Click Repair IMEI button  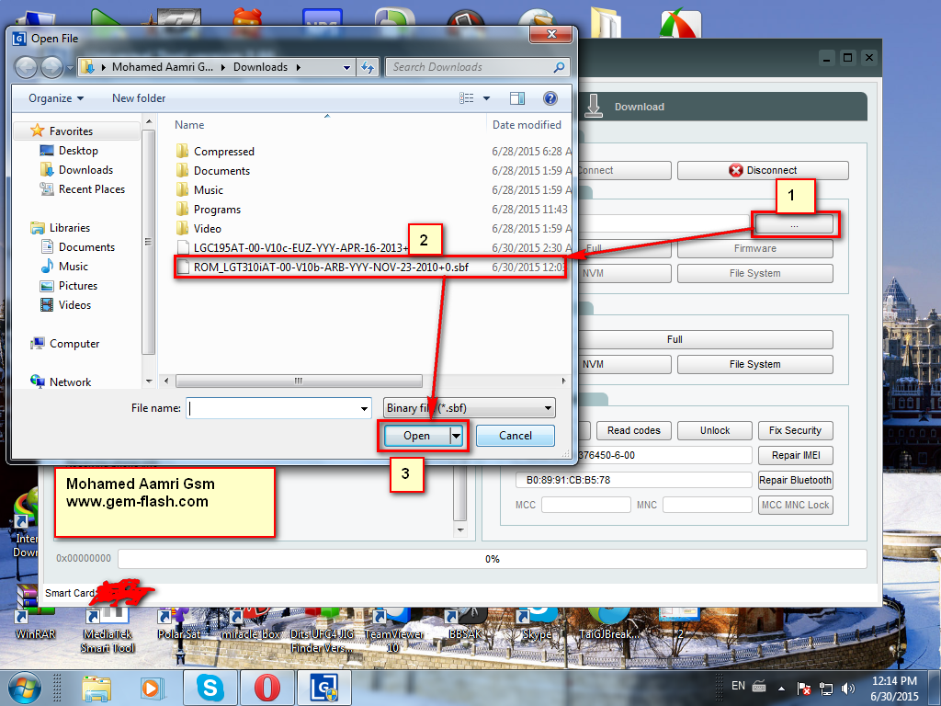(795, 455)
